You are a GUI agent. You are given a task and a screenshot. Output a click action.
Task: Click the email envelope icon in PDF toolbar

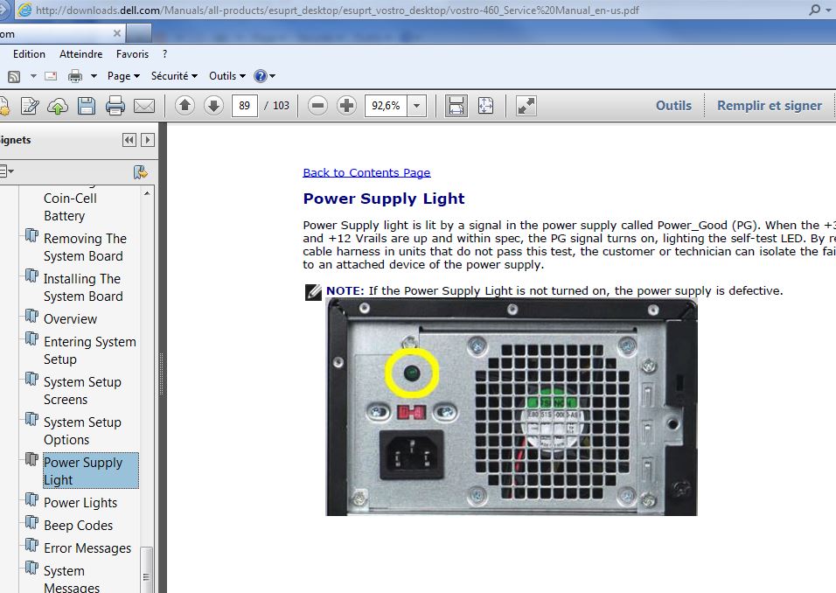tap(143, 106)
